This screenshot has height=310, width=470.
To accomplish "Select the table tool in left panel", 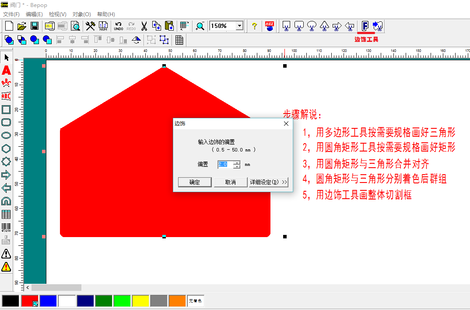I will (x=6, y=214).
